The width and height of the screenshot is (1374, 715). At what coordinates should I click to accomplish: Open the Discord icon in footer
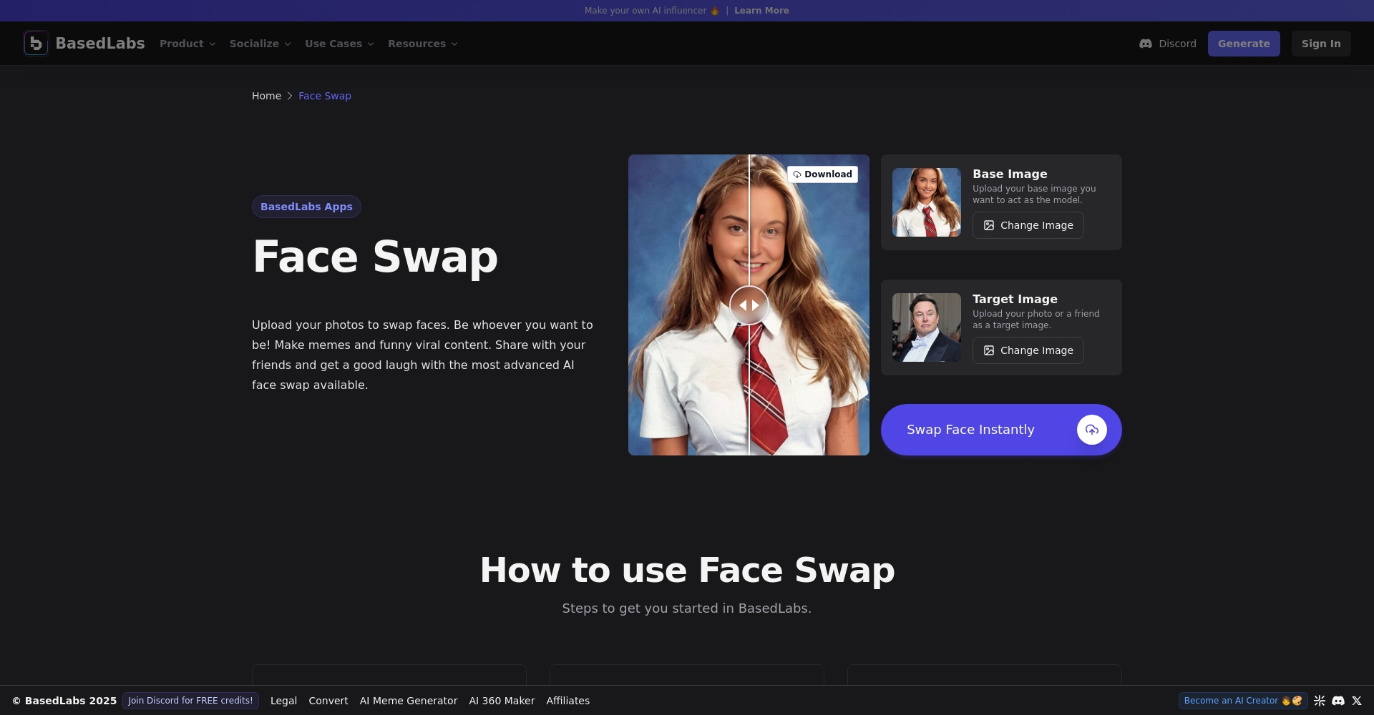[1338, 701]
